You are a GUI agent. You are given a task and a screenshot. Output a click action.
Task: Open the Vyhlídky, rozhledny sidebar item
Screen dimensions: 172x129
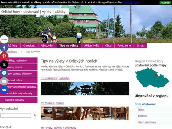(x=19, y=60)
